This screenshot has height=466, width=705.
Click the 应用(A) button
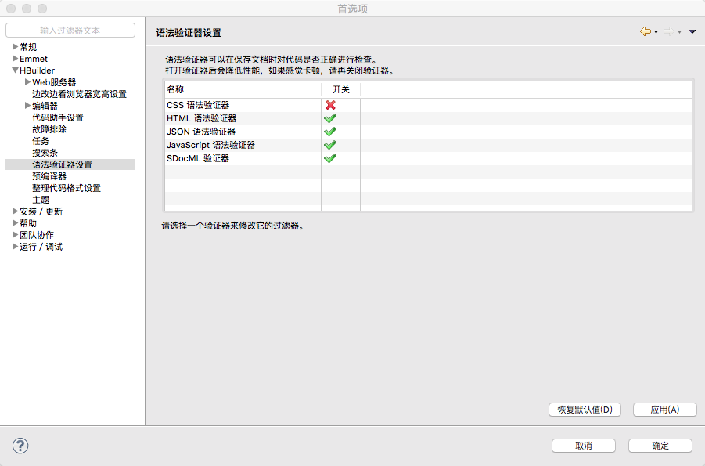(664, 410)
